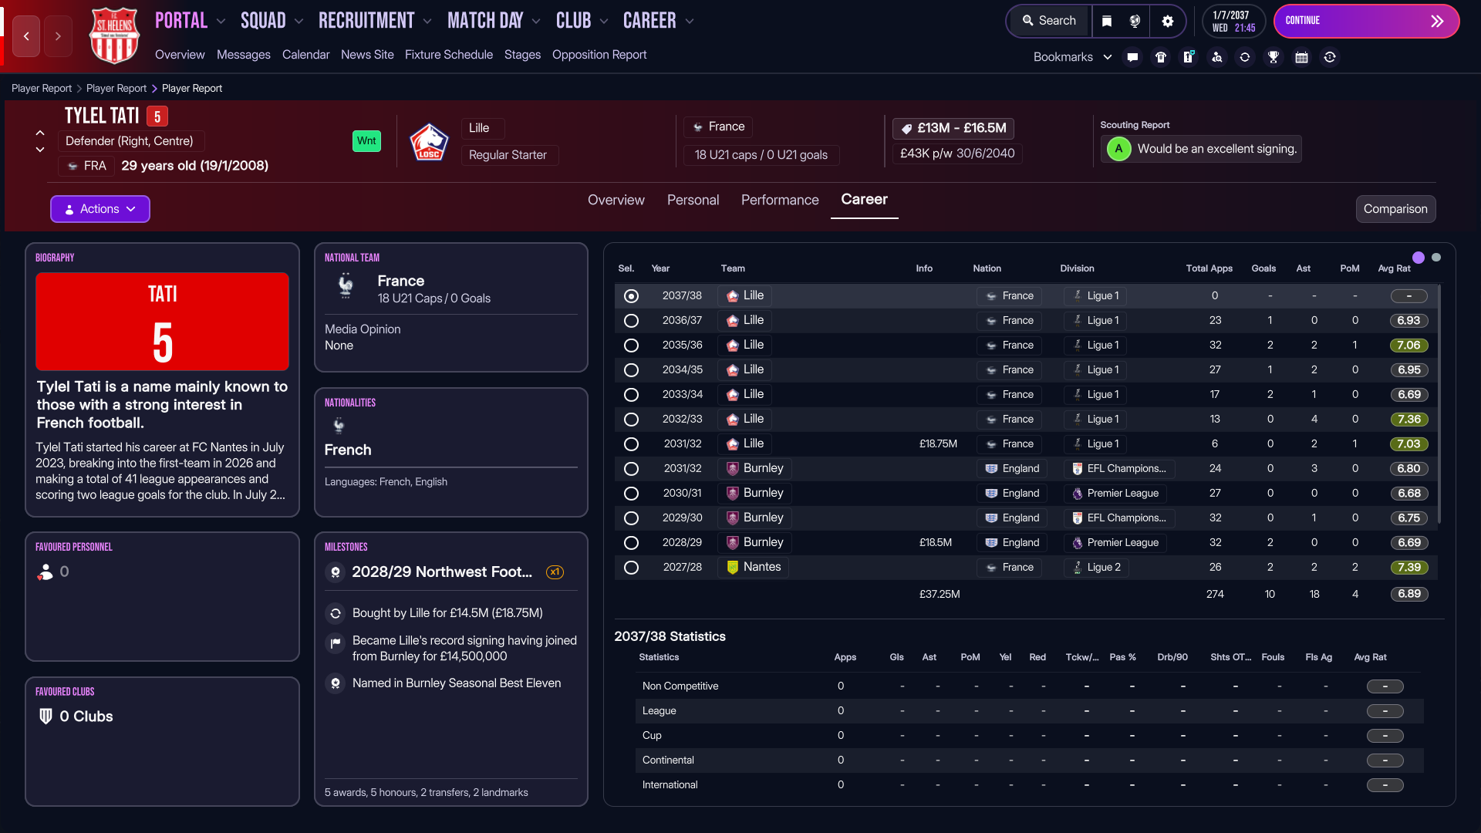Select the 2028/29 Burnley season radio

coord(631,543)
